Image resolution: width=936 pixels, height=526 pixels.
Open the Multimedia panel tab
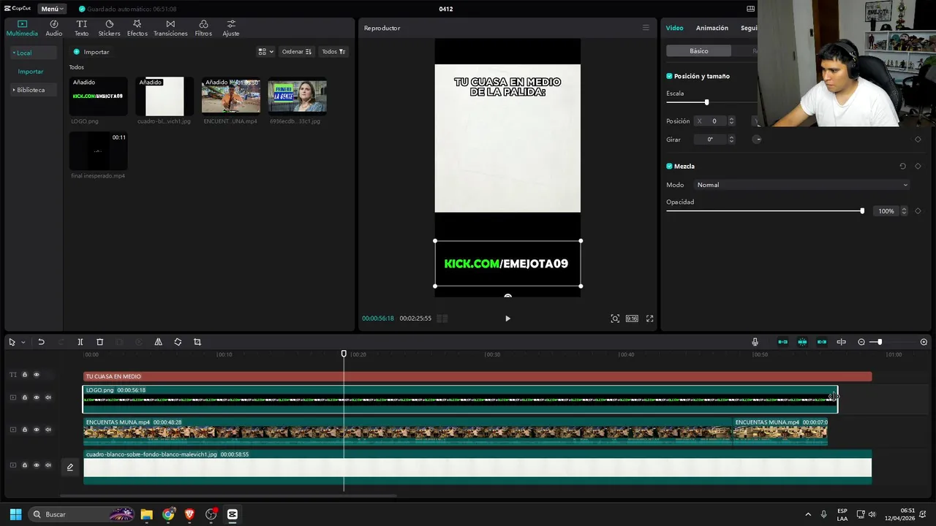click(x=22, y=28)
